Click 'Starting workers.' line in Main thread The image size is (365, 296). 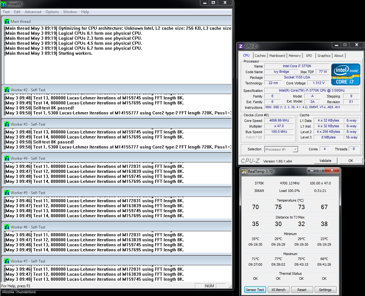[x=48, y=53]
